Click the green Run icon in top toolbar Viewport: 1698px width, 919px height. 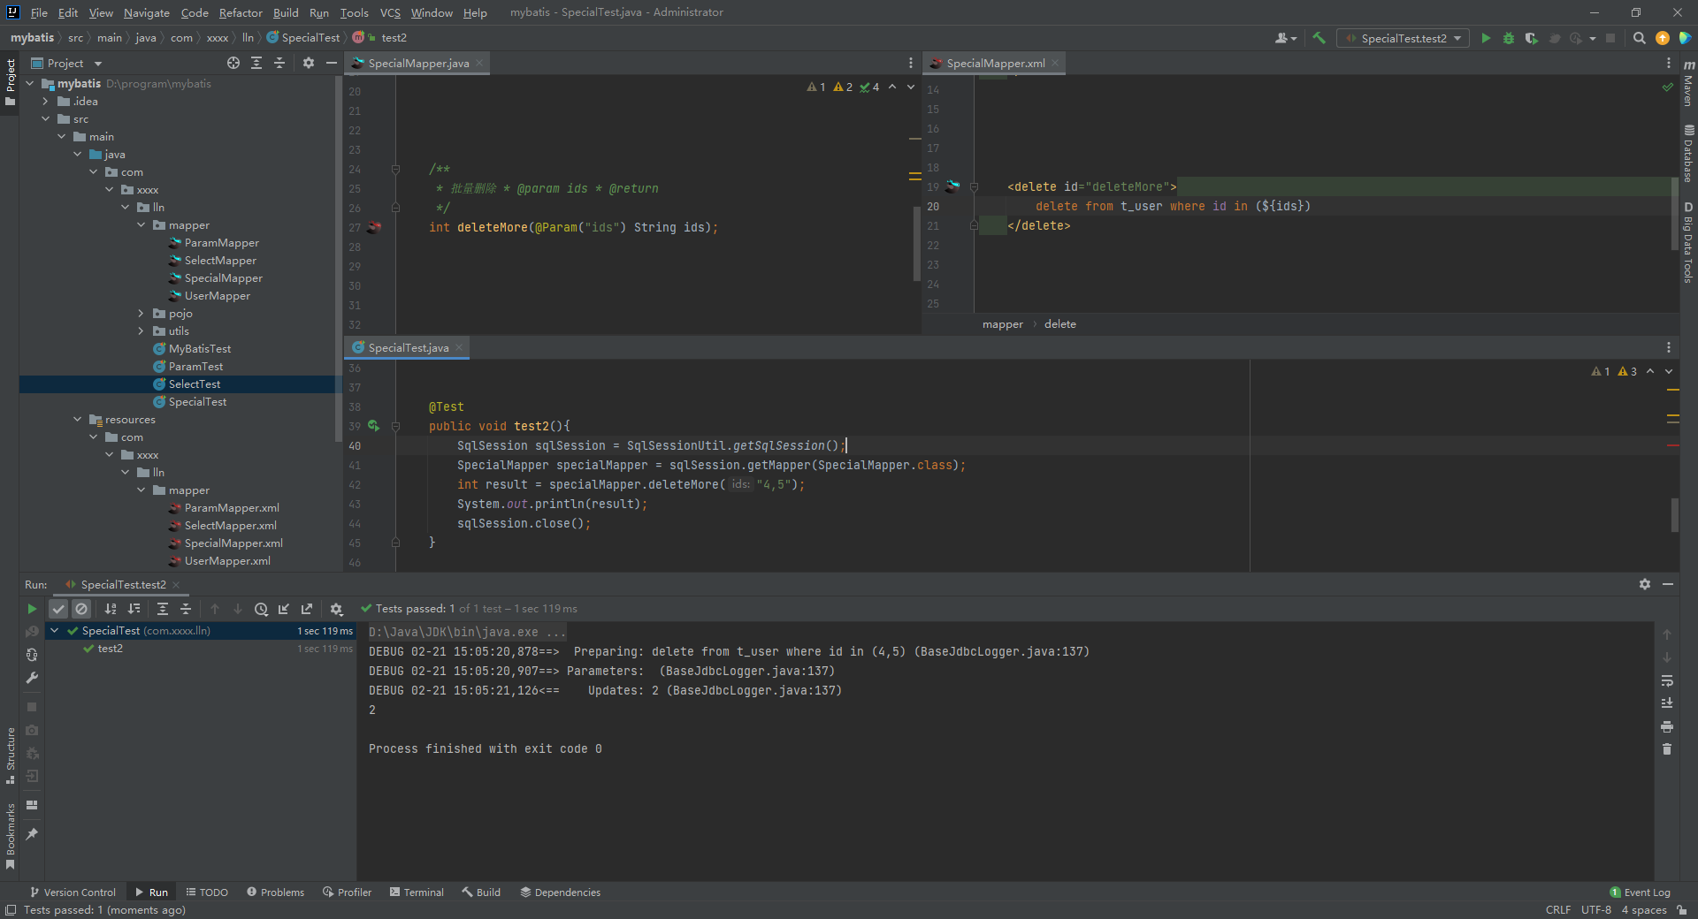coord(1486,38)
